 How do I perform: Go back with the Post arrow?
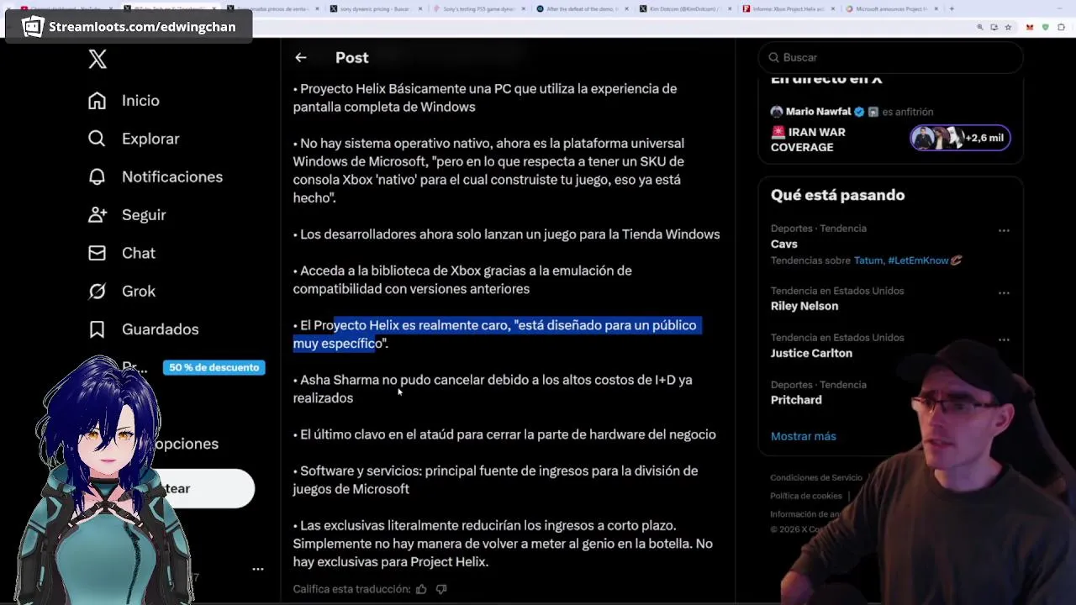point(301,57)
